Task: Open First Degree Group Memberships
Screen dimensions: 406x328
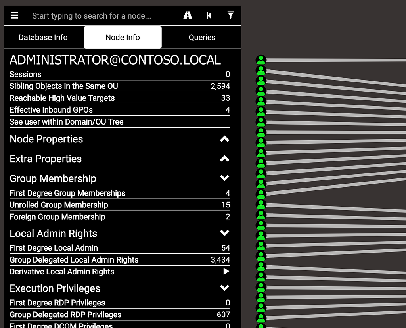Action: (x=120, y=193)
